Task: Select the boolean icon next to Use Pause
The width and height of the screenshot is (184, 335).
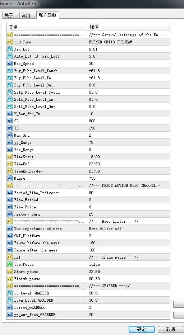Action: (x=10, y=264)
